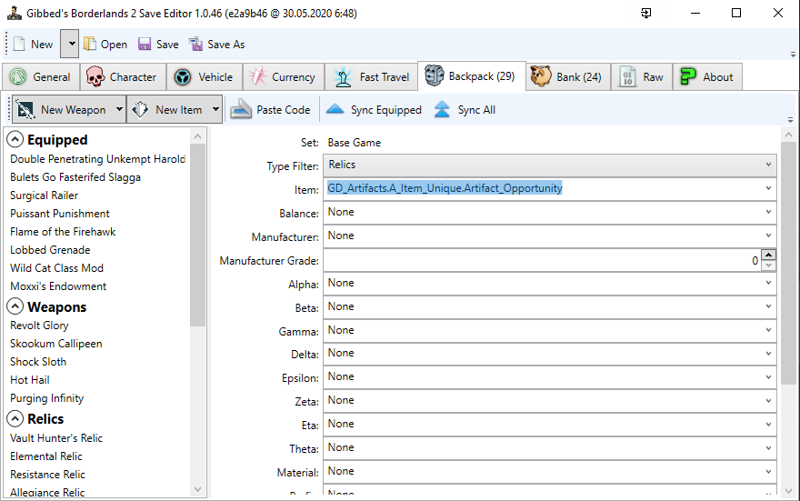Click the Open folder icon
This screenshot has height=501, width=800.
(91, 44)
